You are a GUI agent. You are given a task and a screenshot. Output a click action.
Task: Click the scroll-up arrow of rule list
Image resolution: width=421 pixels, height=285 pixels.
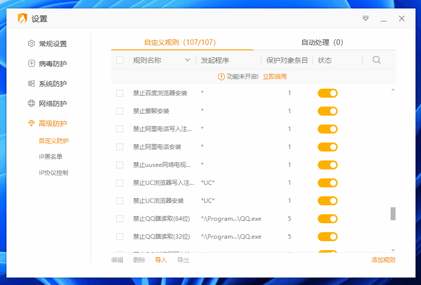coord(393,90)
